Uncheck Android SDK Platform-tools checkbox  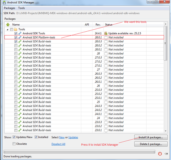point(16,37)
